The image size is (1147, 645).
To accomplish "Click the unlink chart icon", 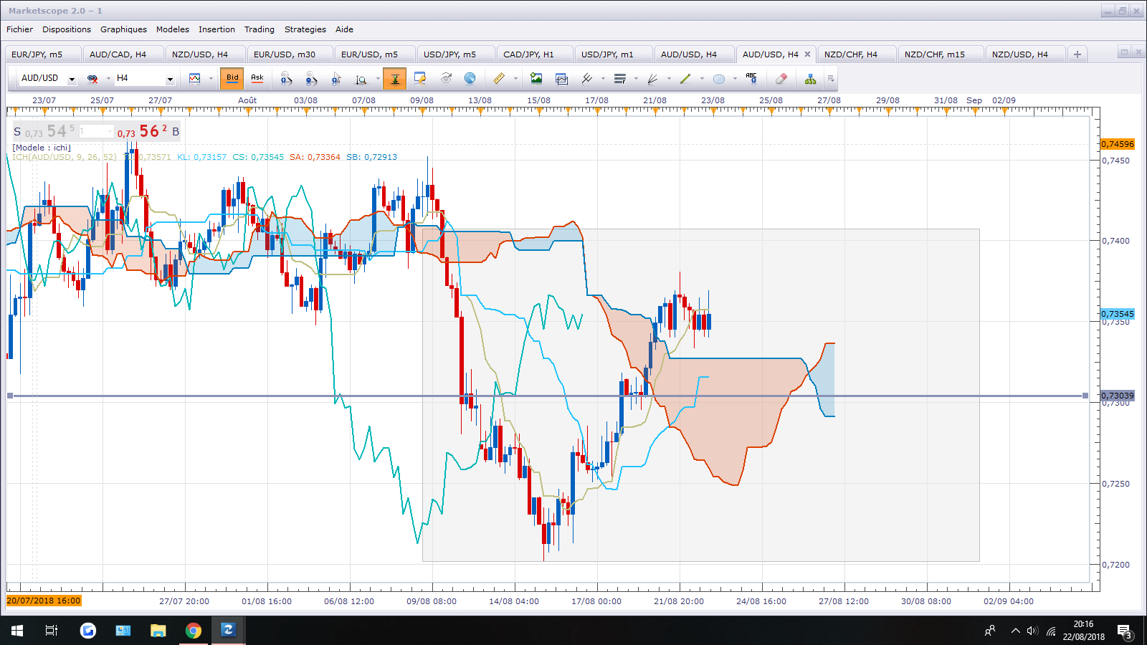I will click(92, 79).
